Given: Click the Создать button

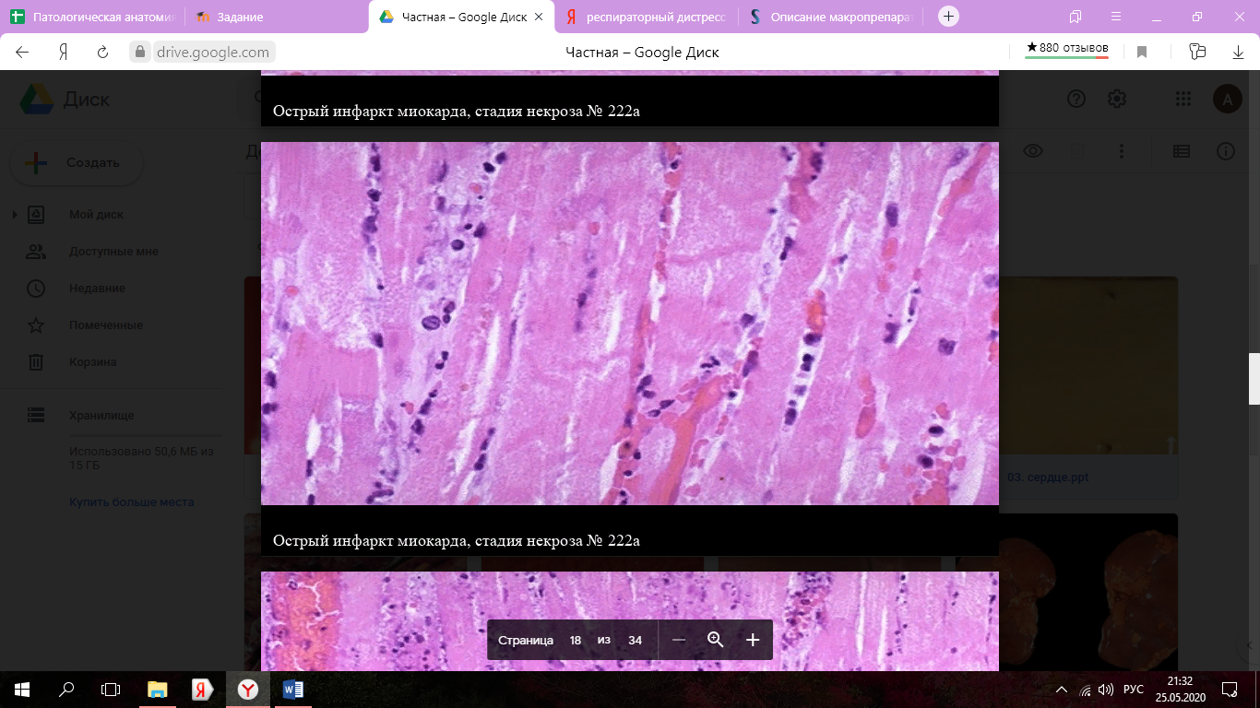Looking at the screenshot, I should 76,163.
